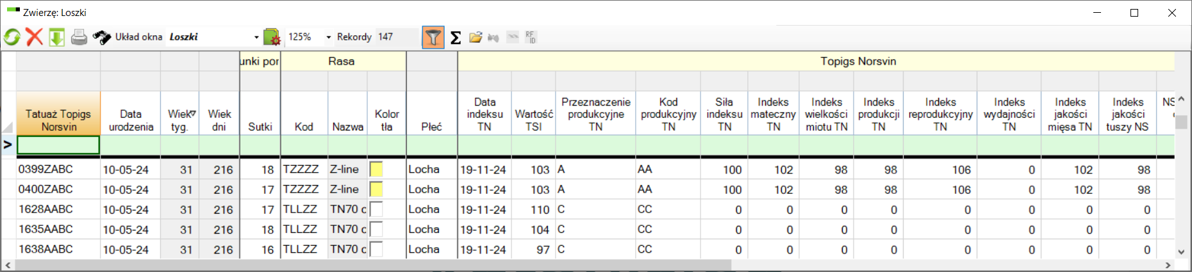Click the Wiek tyg. column header
The height and width of the screenshot is (272, 1192).
tap(179, 113)
